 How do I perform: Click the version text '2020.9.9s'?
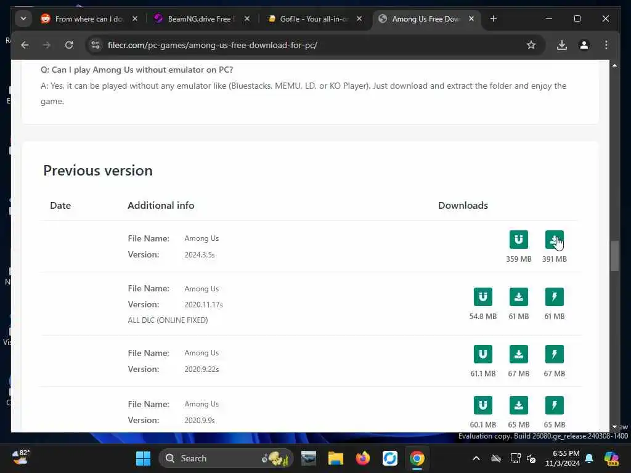200,420
